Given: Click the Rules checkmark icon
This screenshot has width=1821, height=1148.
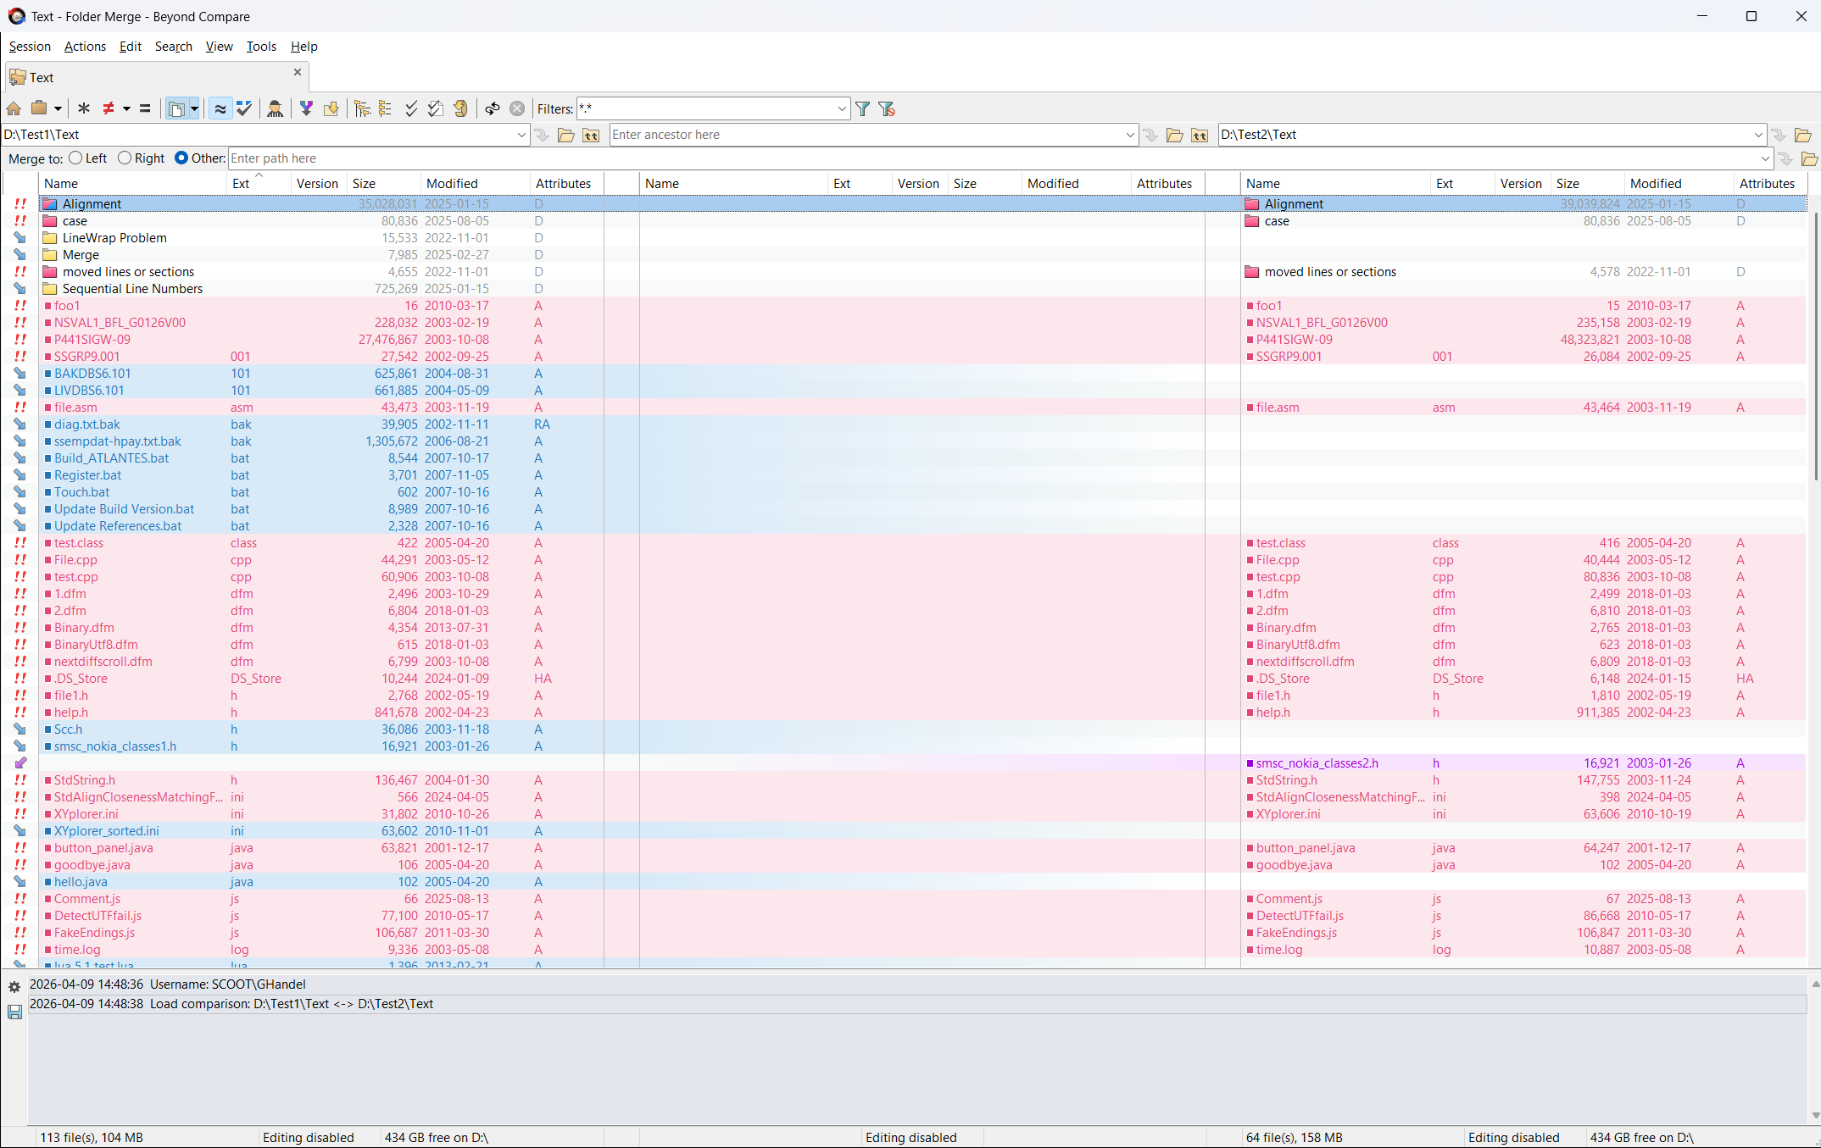Looking at the screenshot, I should coord(244,108).
